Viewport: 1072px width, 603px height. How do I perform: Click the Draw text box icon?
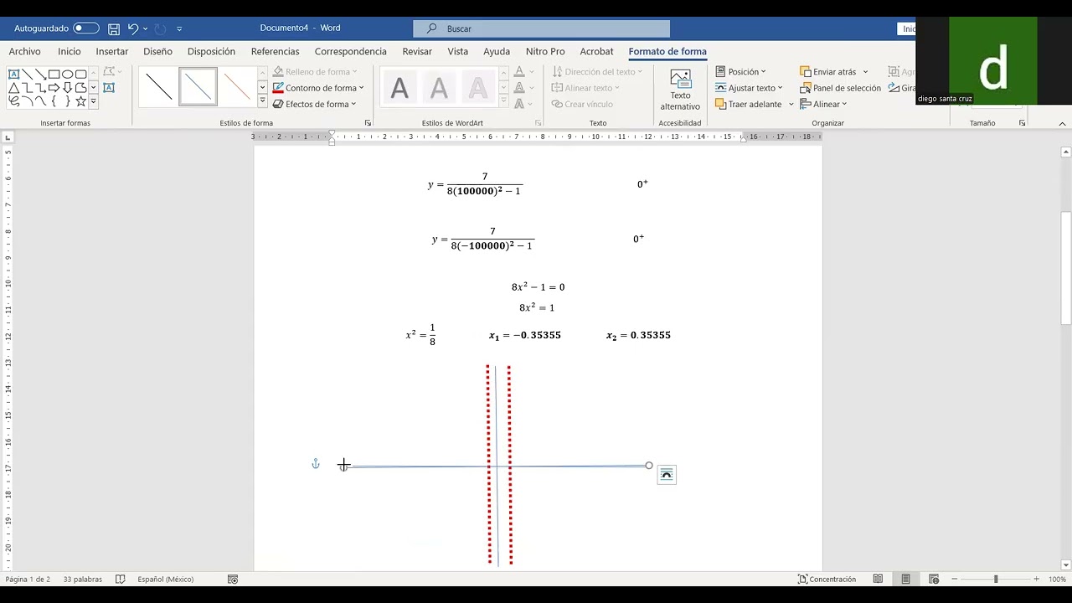tap(109, 87)
